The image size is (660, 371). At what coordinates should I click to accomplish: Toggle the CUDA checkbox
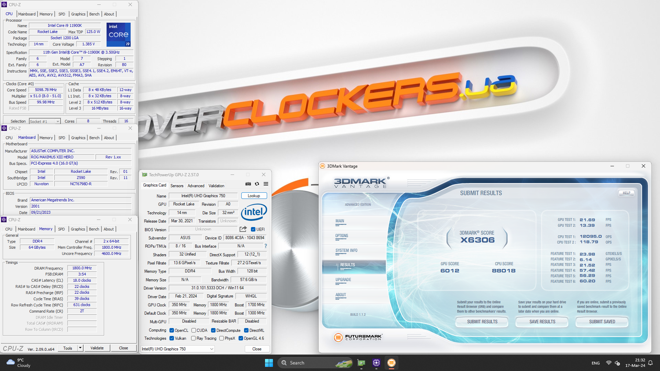(194, 330)
